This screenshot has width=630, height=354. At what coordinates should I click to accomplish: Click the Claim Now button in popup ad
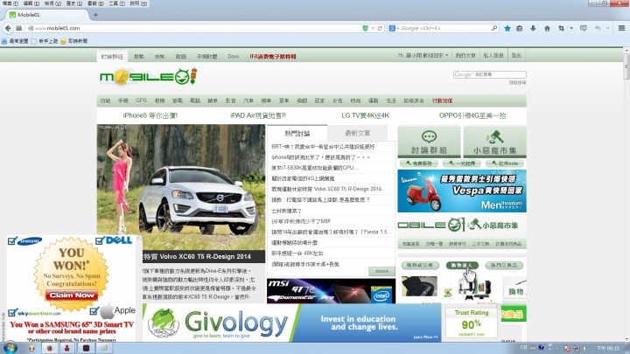coord(72,295)
